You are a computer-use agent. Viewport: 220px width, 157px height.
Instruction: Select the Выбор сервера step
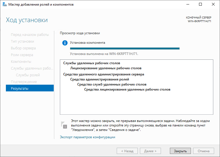coord(23,48)
